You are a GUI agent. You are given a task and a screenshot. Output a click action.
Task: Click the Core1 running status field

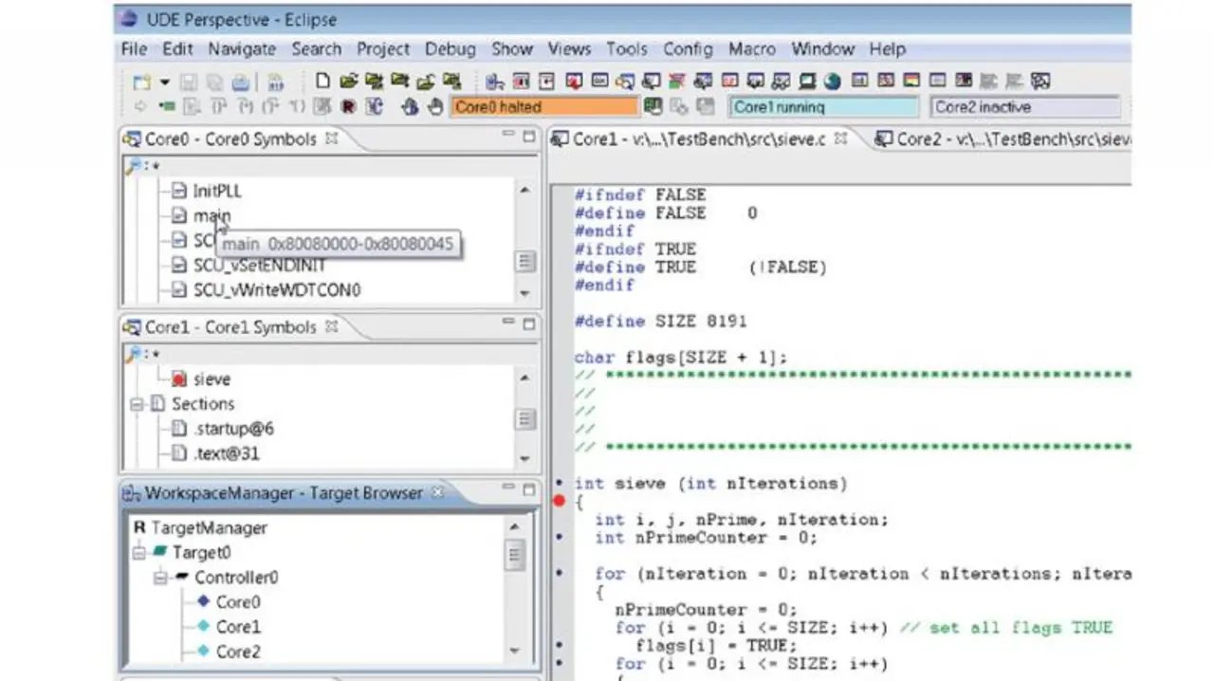click(822, 107)
